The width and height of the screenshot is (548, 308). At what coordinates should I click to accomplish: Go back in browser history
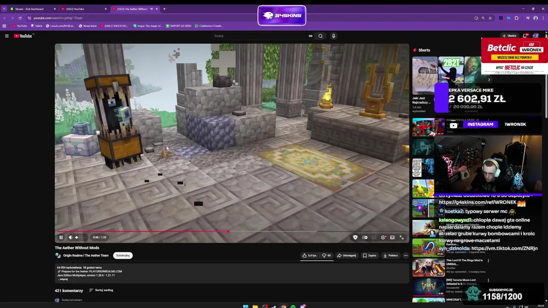[4, 18]
